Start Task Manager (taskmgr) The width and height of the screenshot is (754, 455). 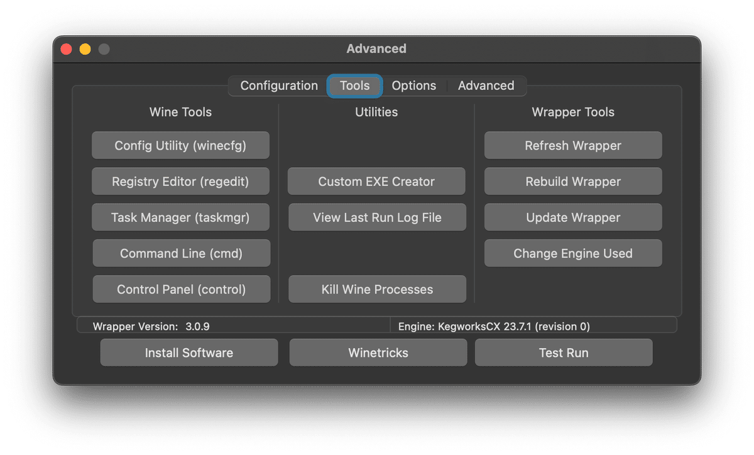[x=180, y=217]
